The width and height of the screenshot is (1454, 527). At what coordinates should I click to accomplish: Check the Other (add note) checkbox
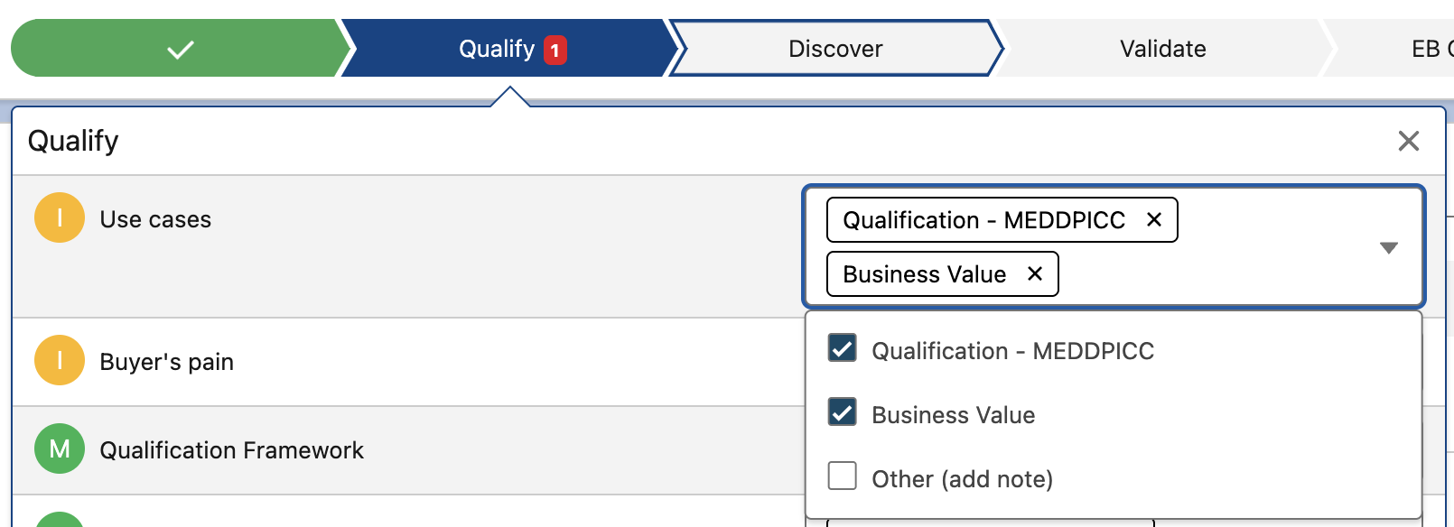click(843, 476)
